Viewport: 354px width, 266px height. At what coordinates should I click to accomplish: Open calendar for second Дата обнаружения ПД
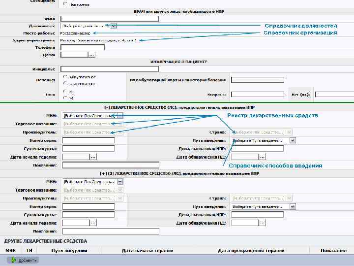point(262,223)
